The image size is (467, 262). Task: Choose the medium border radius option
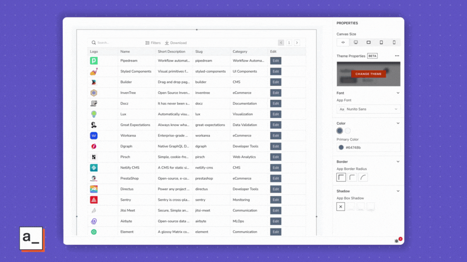point(352,177)
